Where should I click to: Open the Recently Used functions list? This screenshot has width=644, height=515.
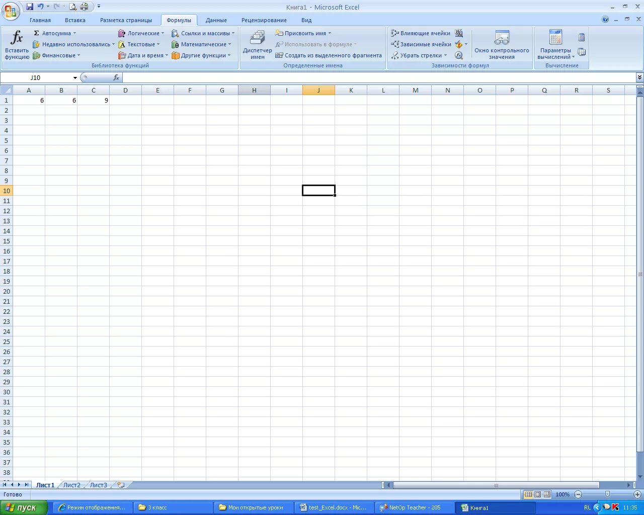73,44
